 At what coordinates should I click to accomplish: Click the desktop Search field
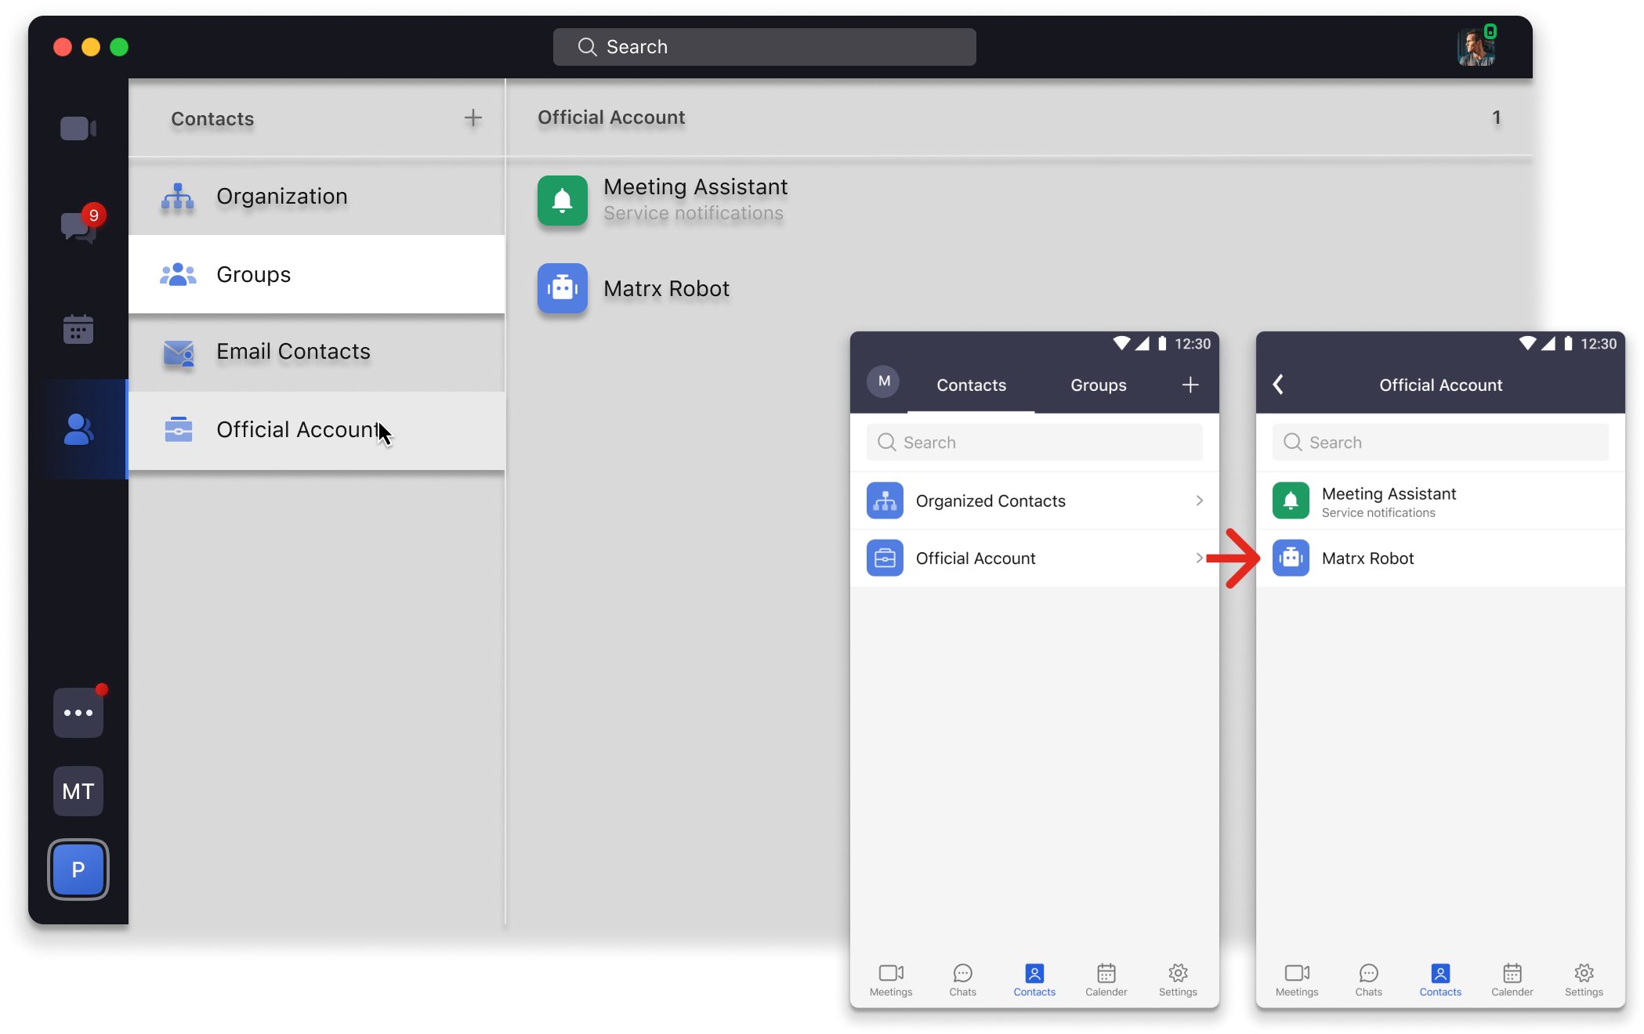point(764,47)
